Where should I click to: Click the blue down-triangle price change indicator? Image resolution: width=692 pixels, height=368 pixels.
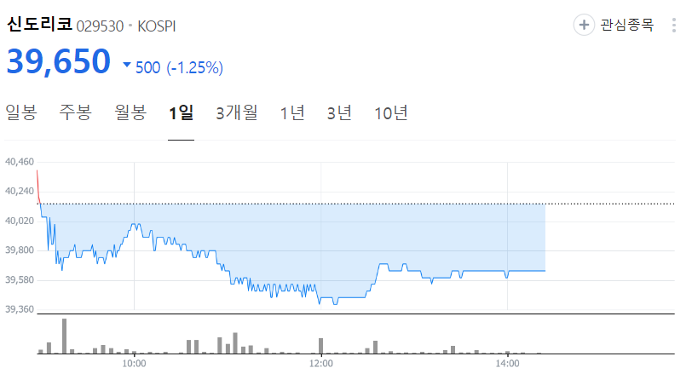[x=127, y=65]
